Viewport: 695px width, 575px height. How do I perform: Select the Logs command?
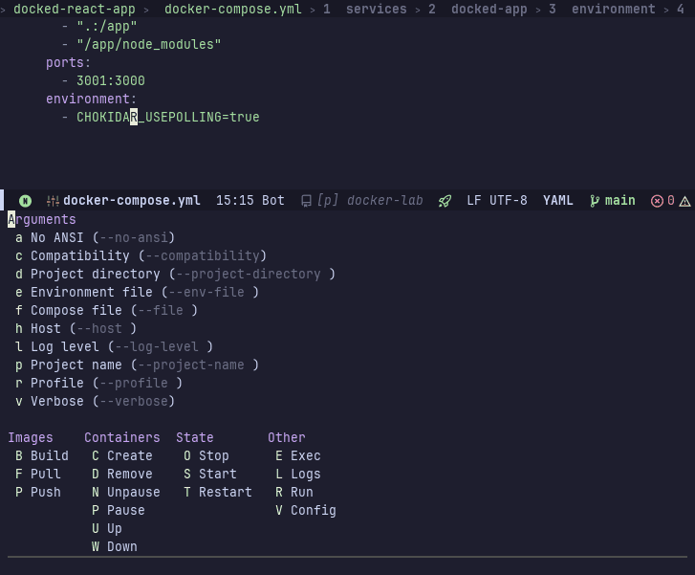[298, 475]
